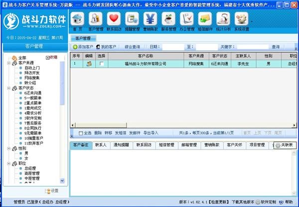Select 网络搜集 in the customer source tree
299x207 pixels.
[x=33, y=78]
